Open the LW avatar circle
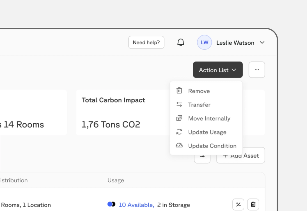Viewport: 307px width, 211px height. point(204,42)
